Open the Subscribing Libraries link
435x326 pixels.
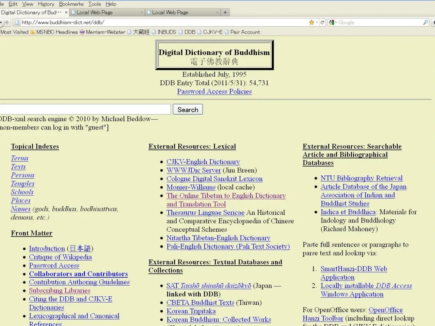point(59,290)
